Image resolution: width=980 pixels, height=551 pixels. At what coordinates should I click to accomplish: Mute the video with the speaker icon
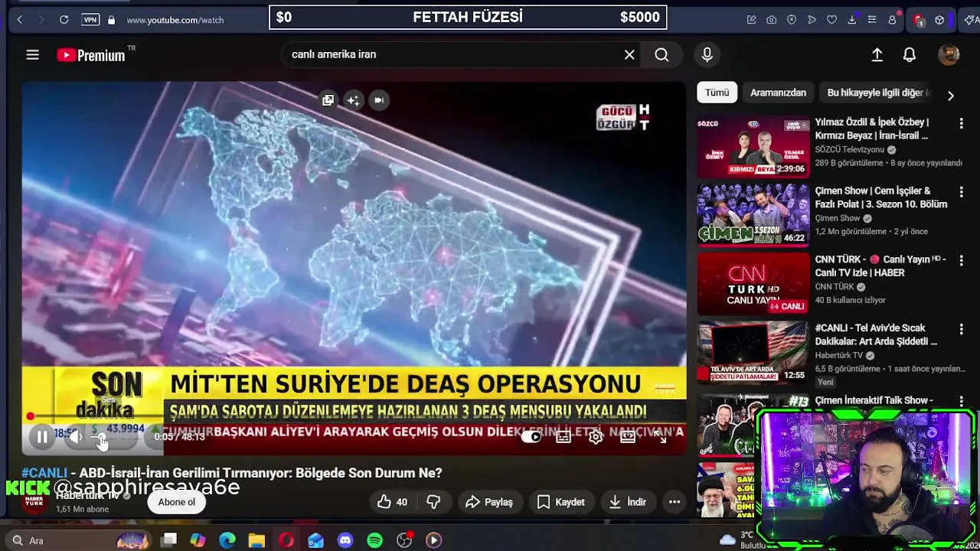click(75, 437)
